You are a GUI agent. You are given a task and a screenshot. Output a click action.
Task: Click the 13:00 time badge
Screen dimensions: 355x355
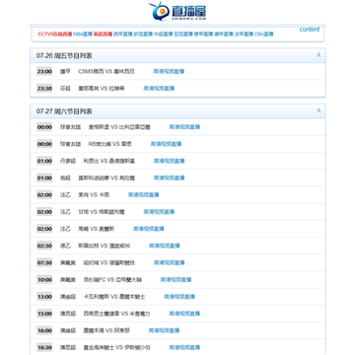pyautogui.click(x=44, y=297)
